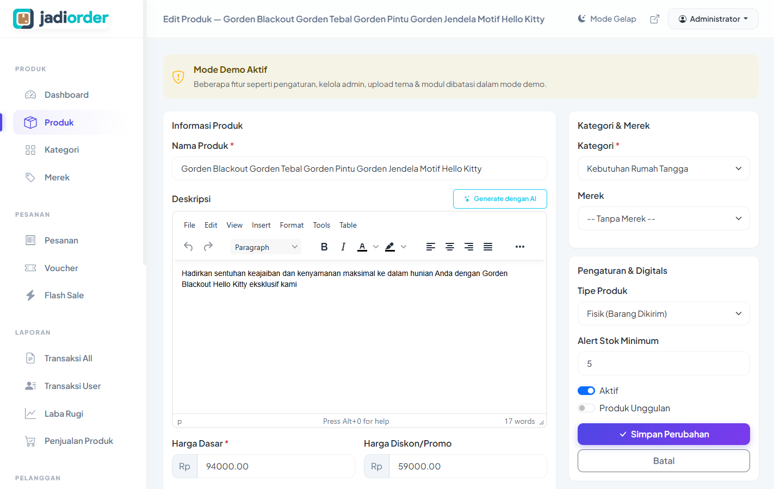Apply italic formatting in the editor
This screenshot has height=489, width=774.
pos(343,247)
